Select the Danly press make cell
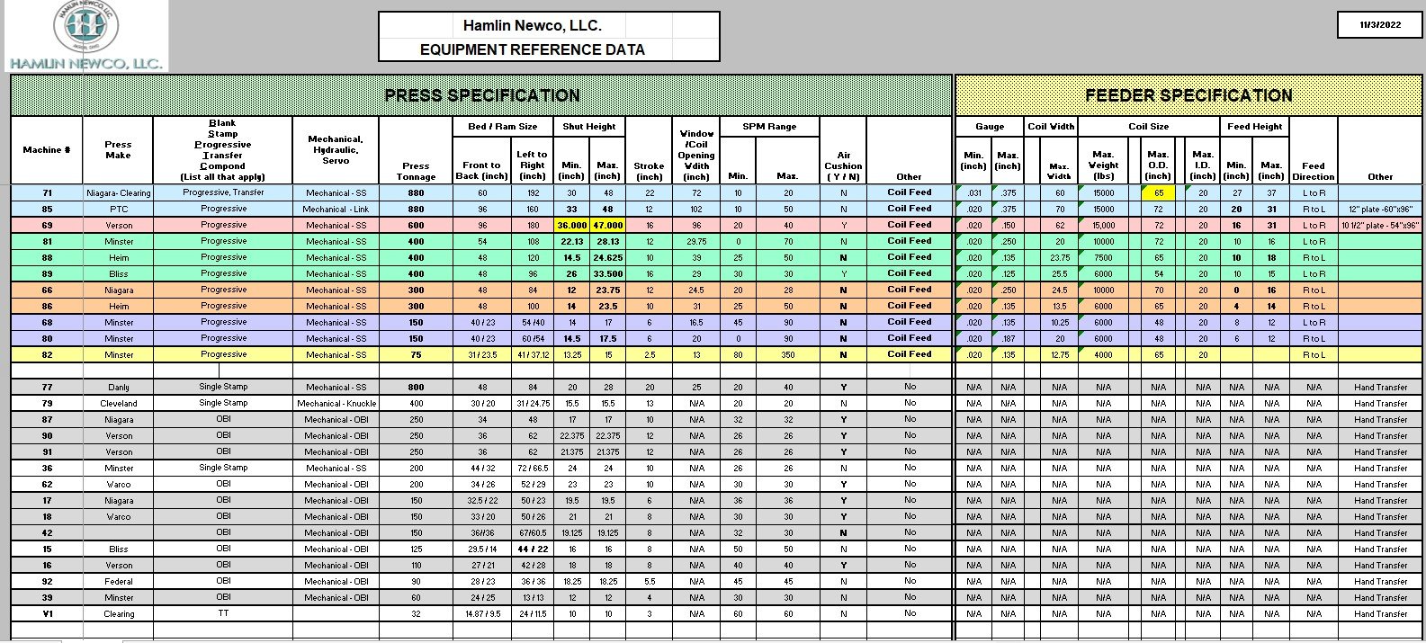The width and height of the screenshot is (1426, 643). [118, 388]
